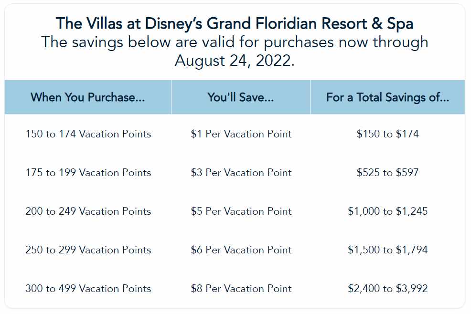
Task: Select the $1,000 to $1,245 savings cell
Action: [x=387, y=211]
